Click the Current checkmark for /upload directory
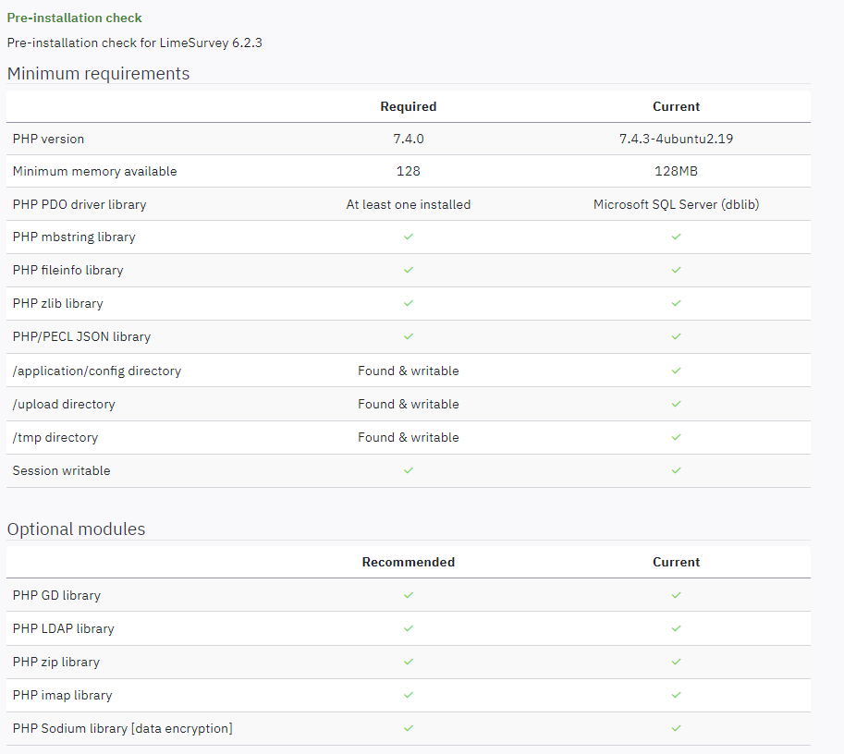The image size is (844, 754). (x=676, y=404)
